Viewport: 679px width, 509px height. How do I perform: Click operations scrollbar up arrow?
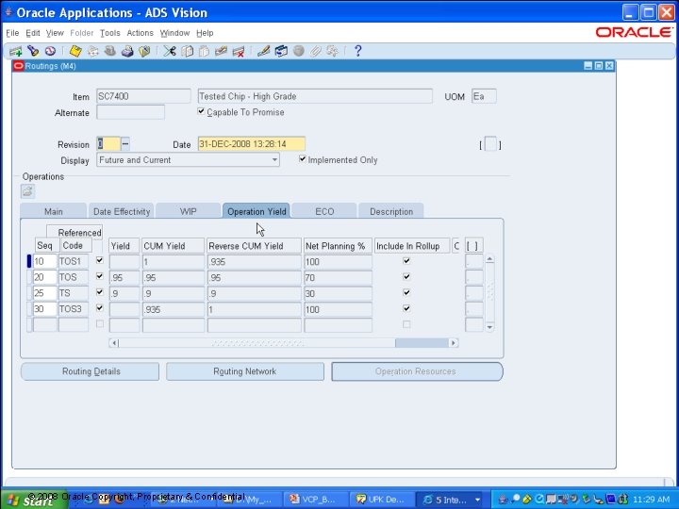489,259
